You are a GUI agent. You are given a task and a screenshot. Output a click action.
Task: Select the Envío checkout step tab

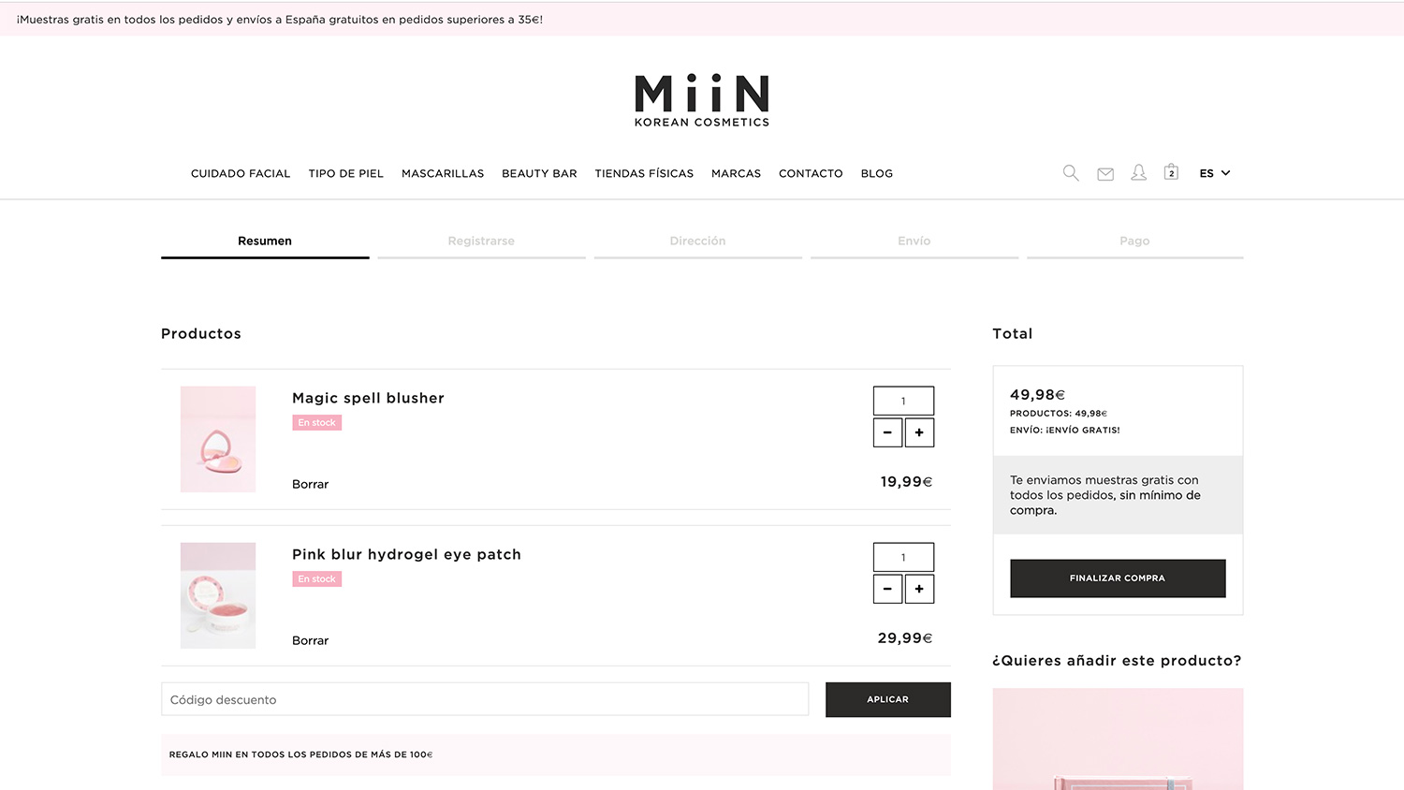914,241
